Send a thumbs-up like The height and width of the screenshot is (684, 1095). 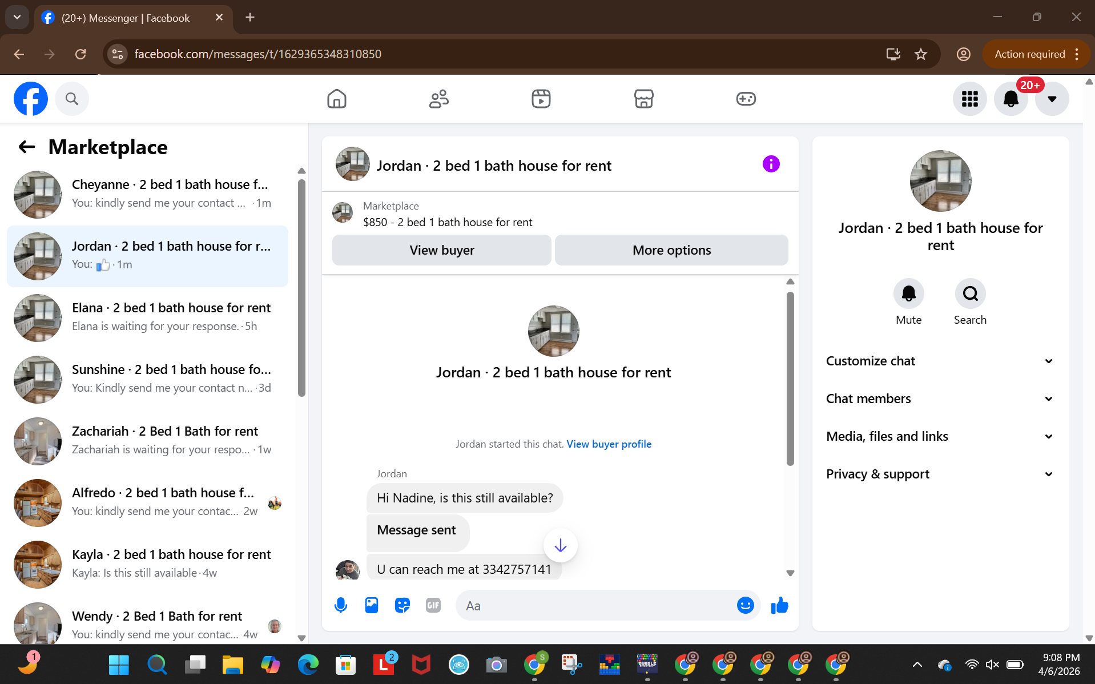pos(779,605)
